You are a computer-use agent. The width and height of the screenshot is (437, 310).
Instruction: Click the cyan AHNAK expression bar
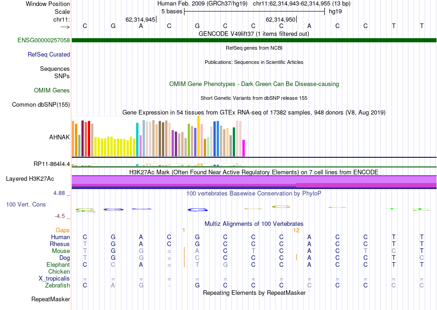137,140
